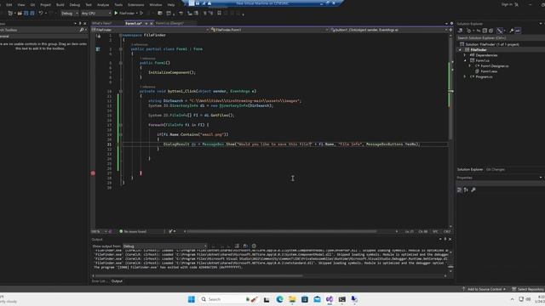Open the Build menu

[x=60, y=5]
